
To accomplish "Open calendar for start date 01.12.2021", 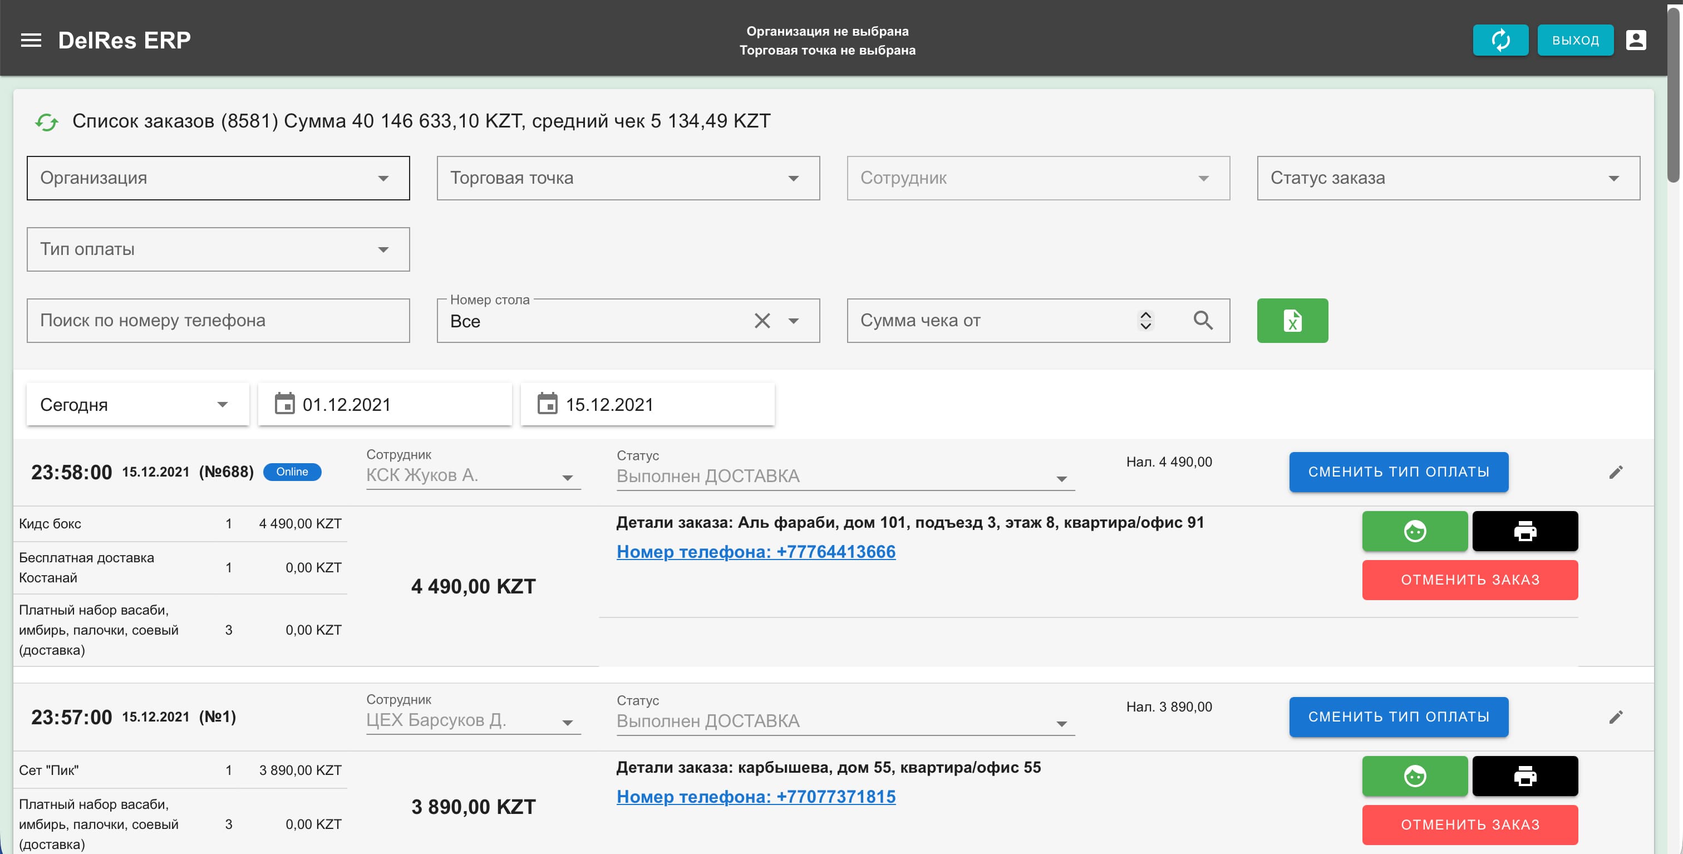I will pyautogui.click(x=286, y=404).
